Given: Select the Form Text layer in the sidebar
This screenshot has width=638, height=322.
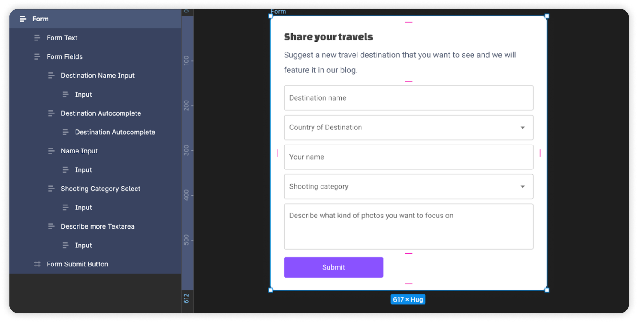Looking at the screenshot, I should [62, 38].
